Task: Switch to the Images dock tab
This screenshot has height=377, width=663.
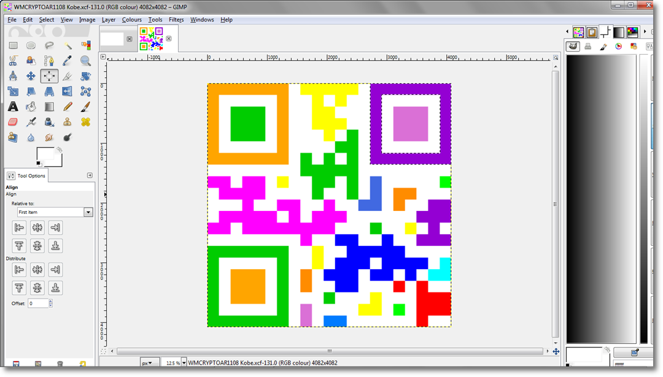Action: pos(578,32)
